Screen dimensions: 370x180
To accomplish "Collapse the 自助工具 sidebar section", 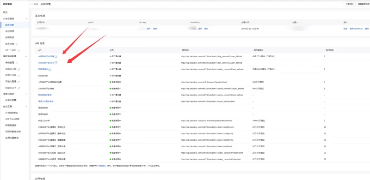I will coord(26,107).
